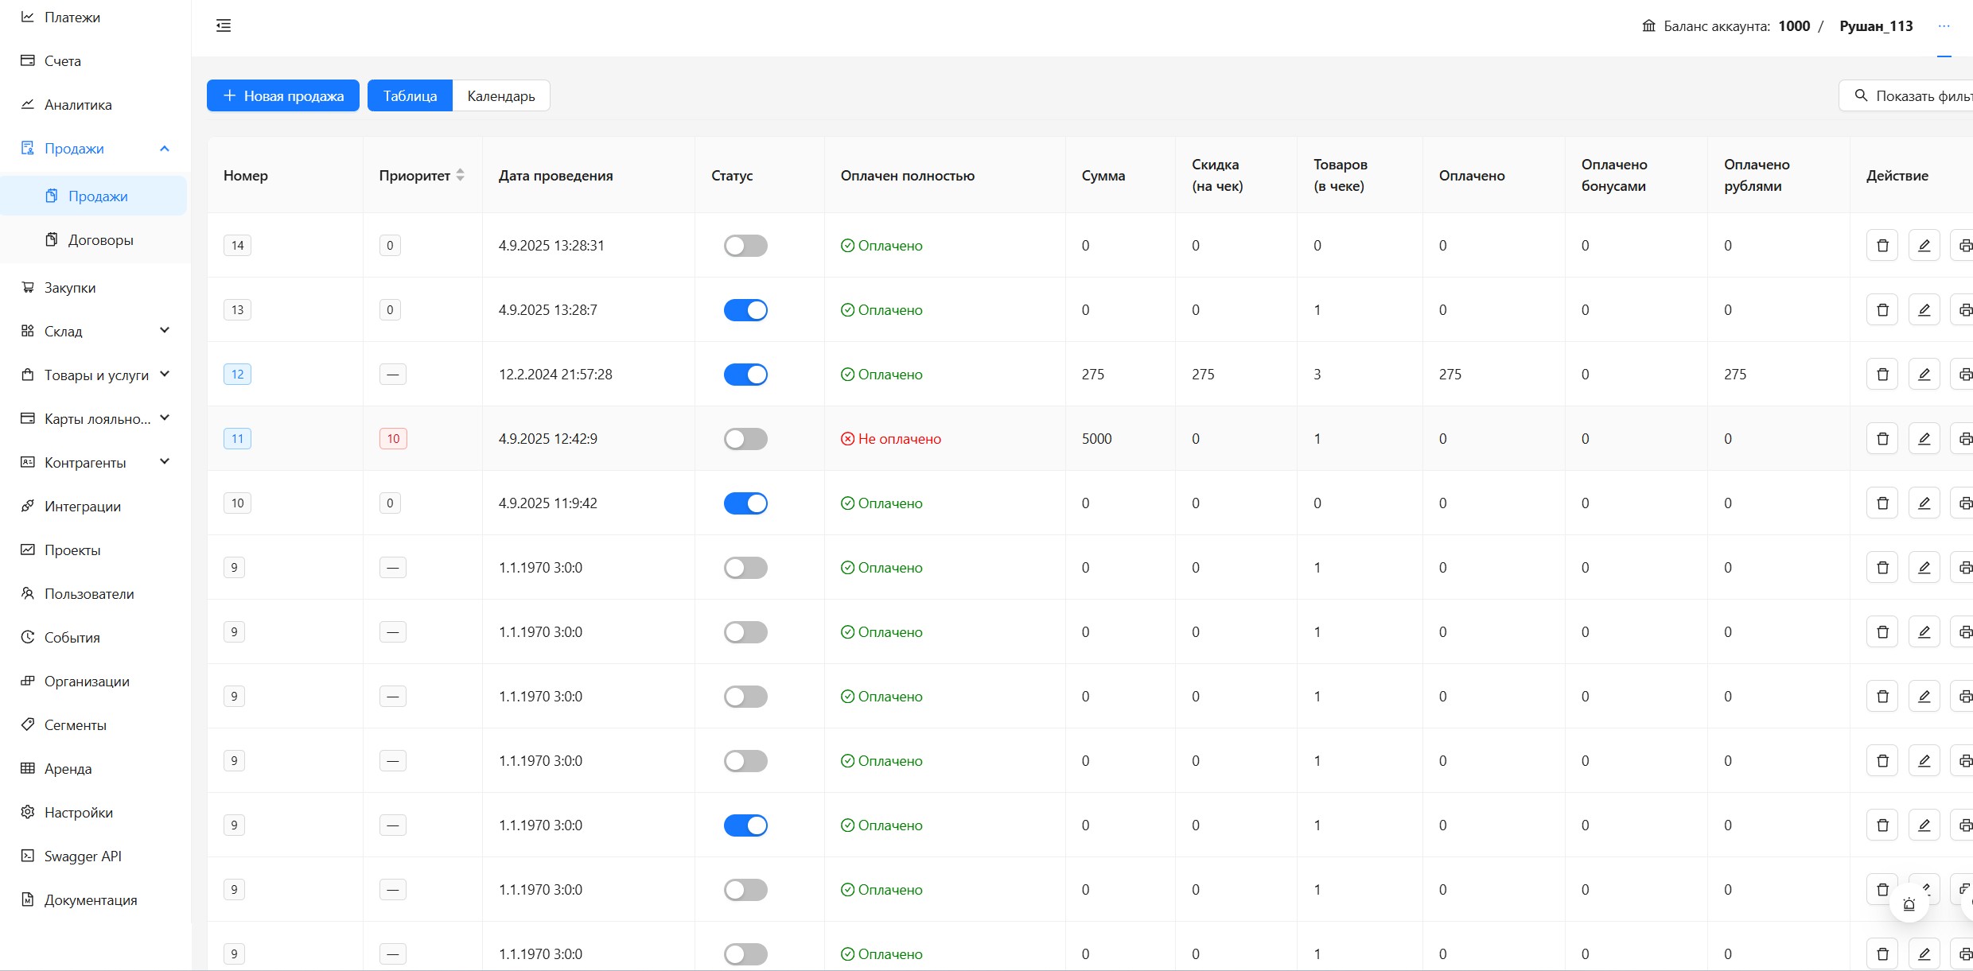Collapse the Продажи sidebar section
The height and width of the screenshot is (971, 1973).
(165, 149)
